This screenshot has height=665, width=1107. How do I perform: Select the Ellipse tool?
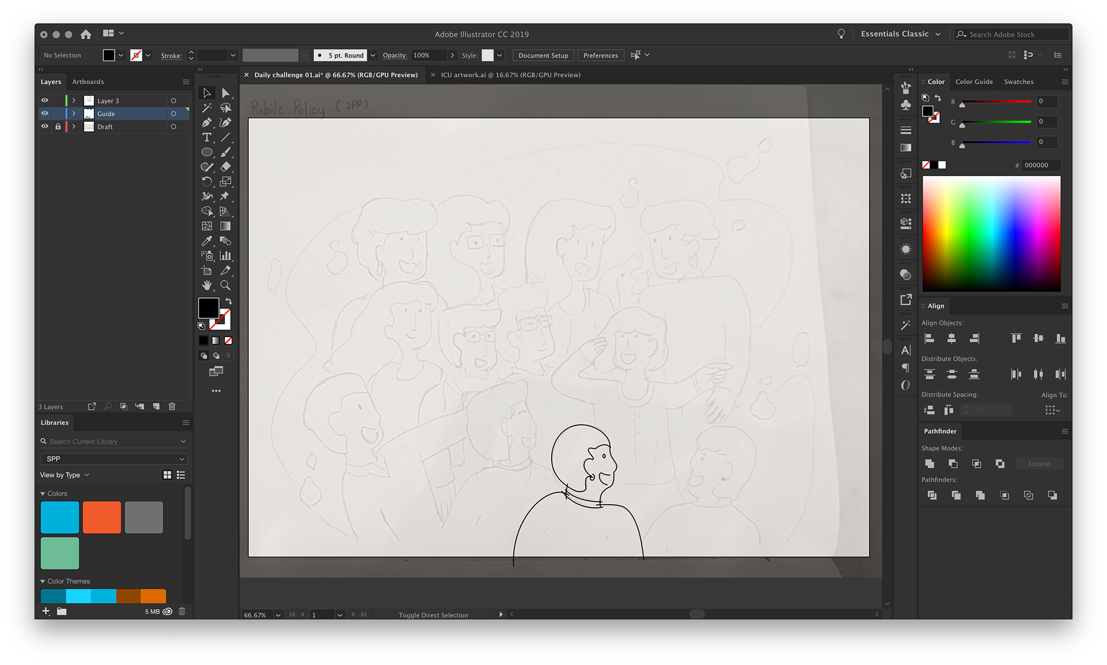pos(206,152)
